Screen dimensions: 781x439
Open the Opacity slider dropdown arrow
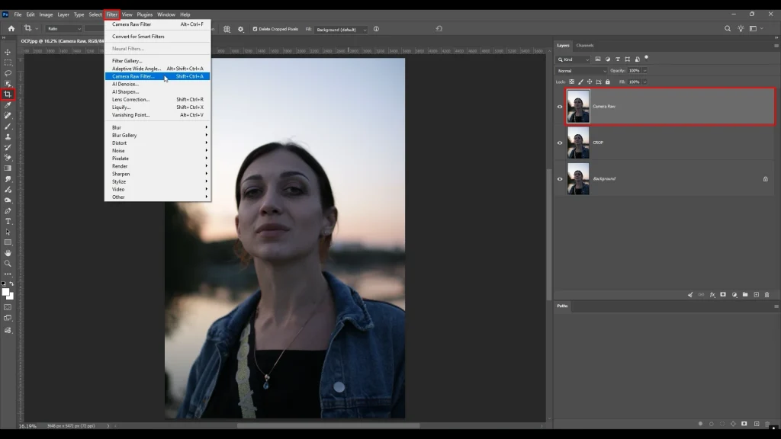pyautogui.click(x=644, y=71)
